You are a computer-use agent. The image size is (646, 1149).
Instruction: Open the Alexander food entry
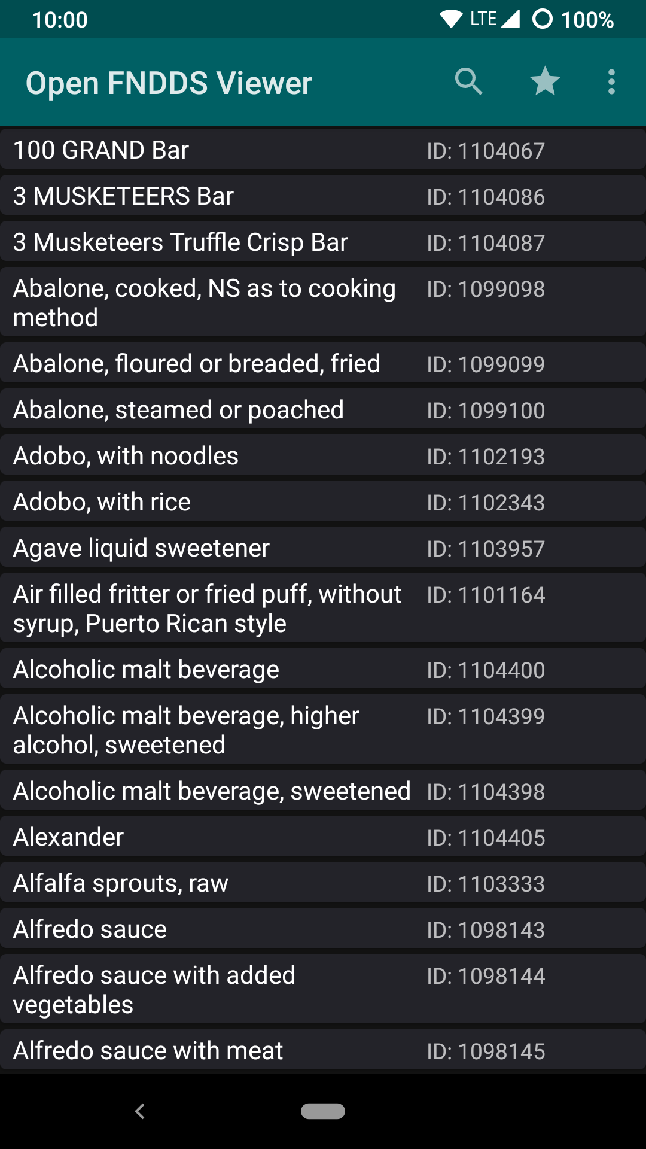pyautogui.click(x=323, y=837)
